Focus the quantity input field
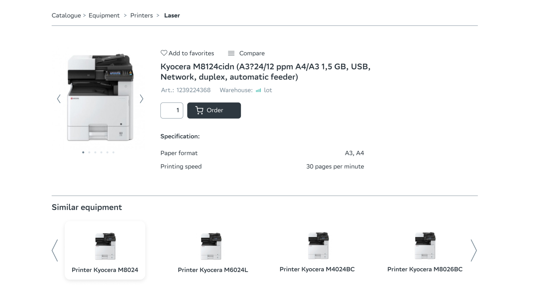534x290 pixels. (x=172, y=110)
